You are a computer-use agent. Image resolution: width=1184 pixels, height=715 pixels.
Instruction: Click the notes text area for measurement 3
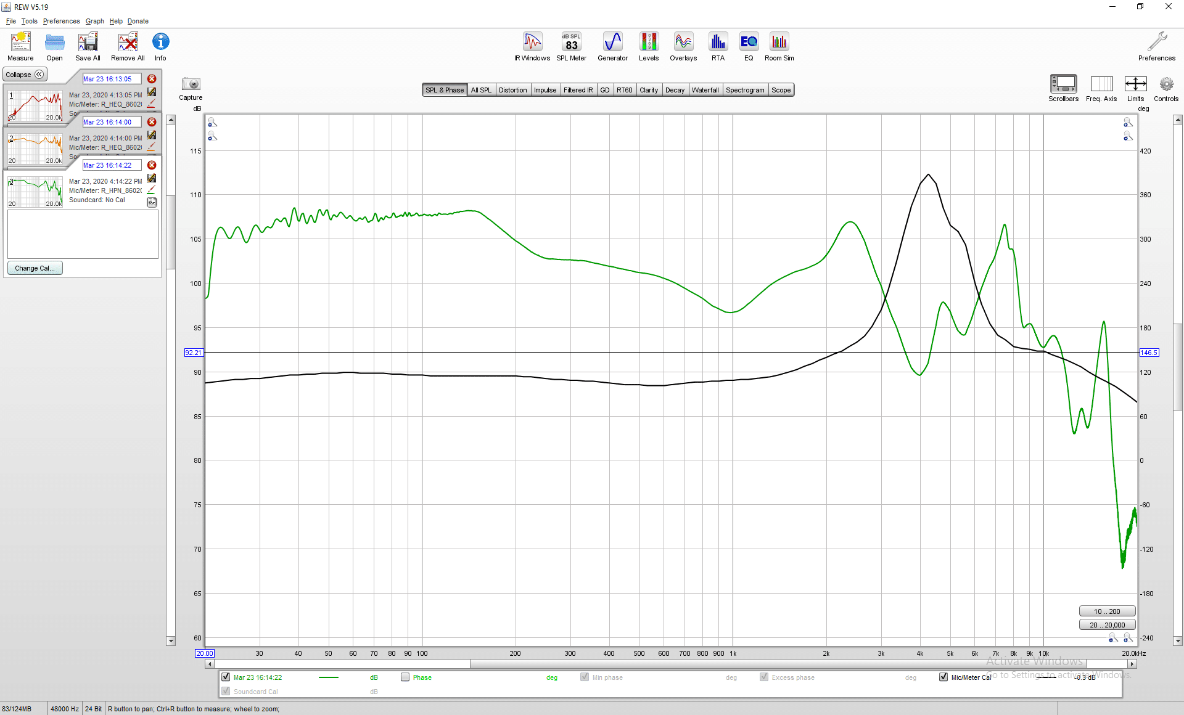[83, 234]
